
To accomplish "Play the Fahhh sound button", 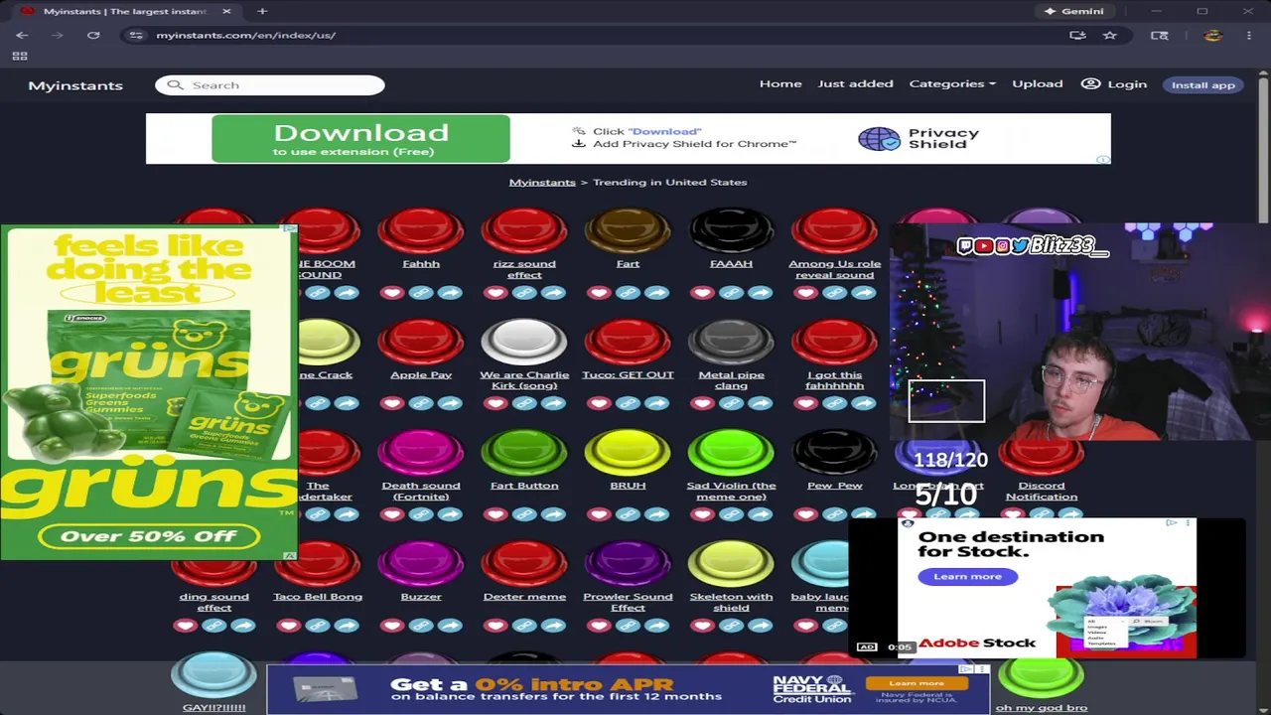I will [421, 231].
